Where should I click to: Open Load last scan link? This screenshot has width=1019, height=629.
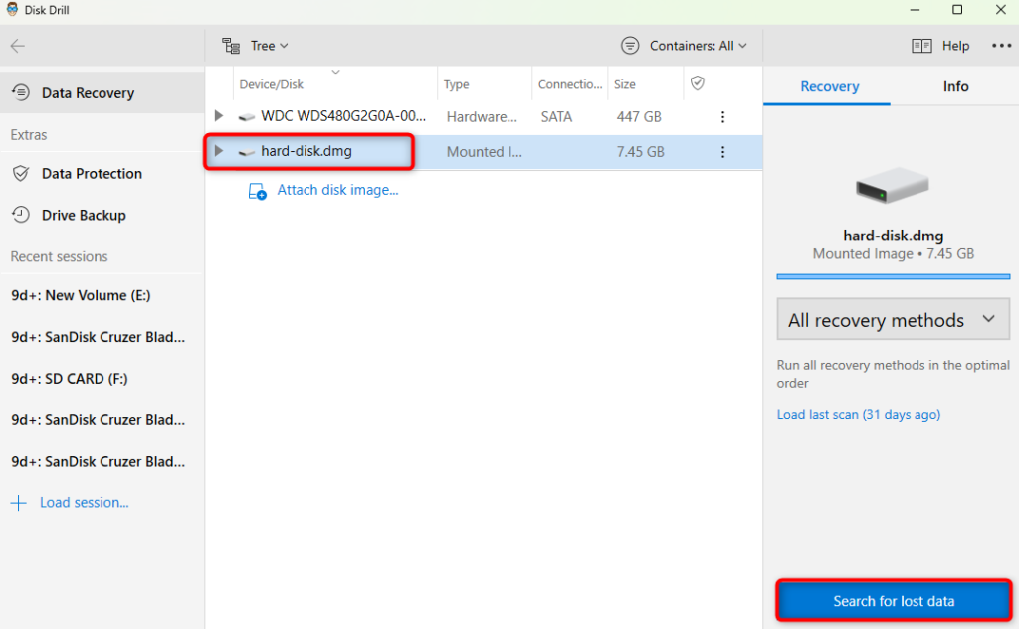pos(858,414)
